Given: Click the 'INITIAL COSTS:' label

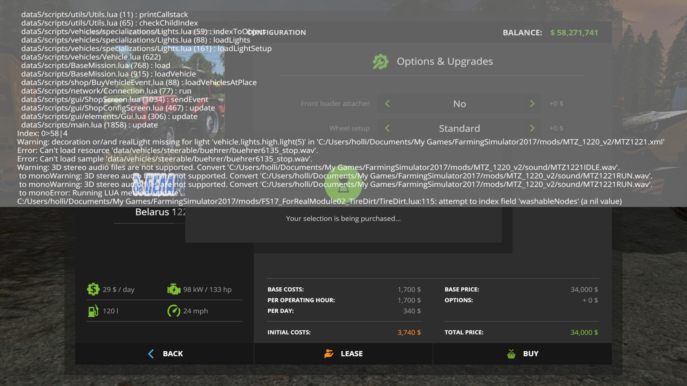Looking at the screenshot, I should point(289,332).
